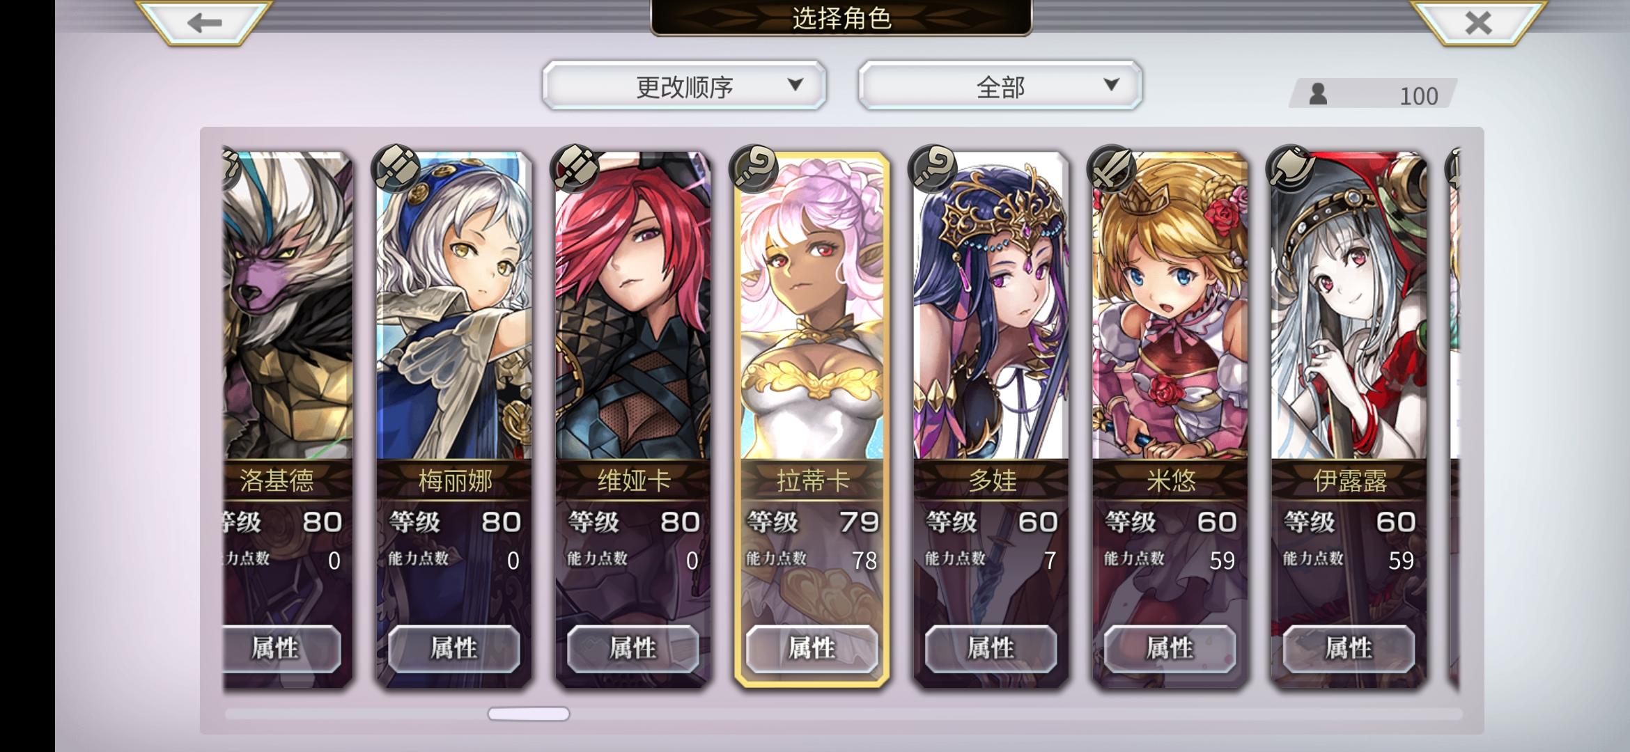View 属性 of 伊露露
This screenshot has width=1630, height=752.
(1349, 648)
